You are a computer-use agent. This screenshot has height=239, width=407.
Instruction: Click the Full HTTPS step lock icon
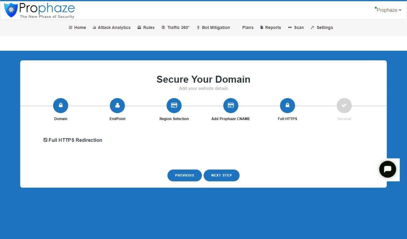(x=288, y=105)
